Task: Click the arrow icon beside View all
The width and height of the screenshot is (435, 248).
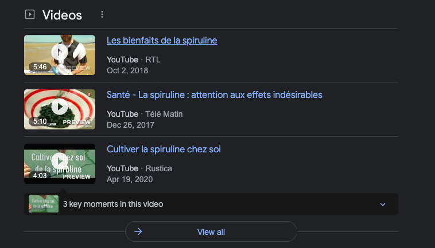Action: [x=138, y=231]
